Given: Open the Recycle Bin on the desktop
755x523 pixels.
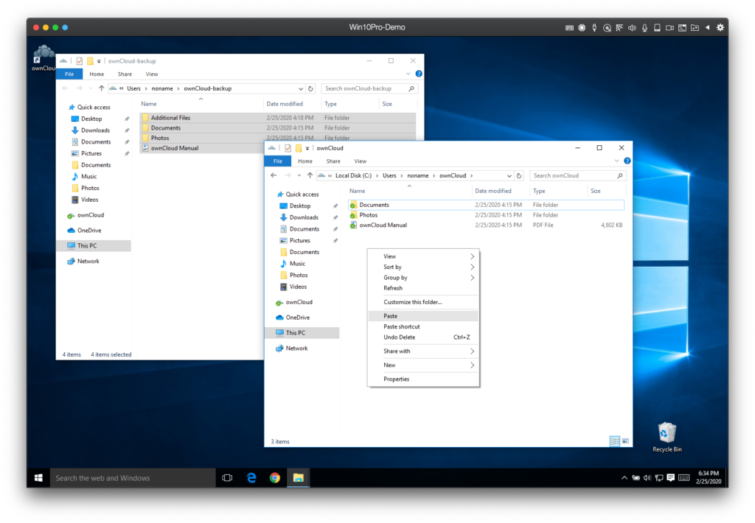Looking at the screenshot, I should point(667,437).
